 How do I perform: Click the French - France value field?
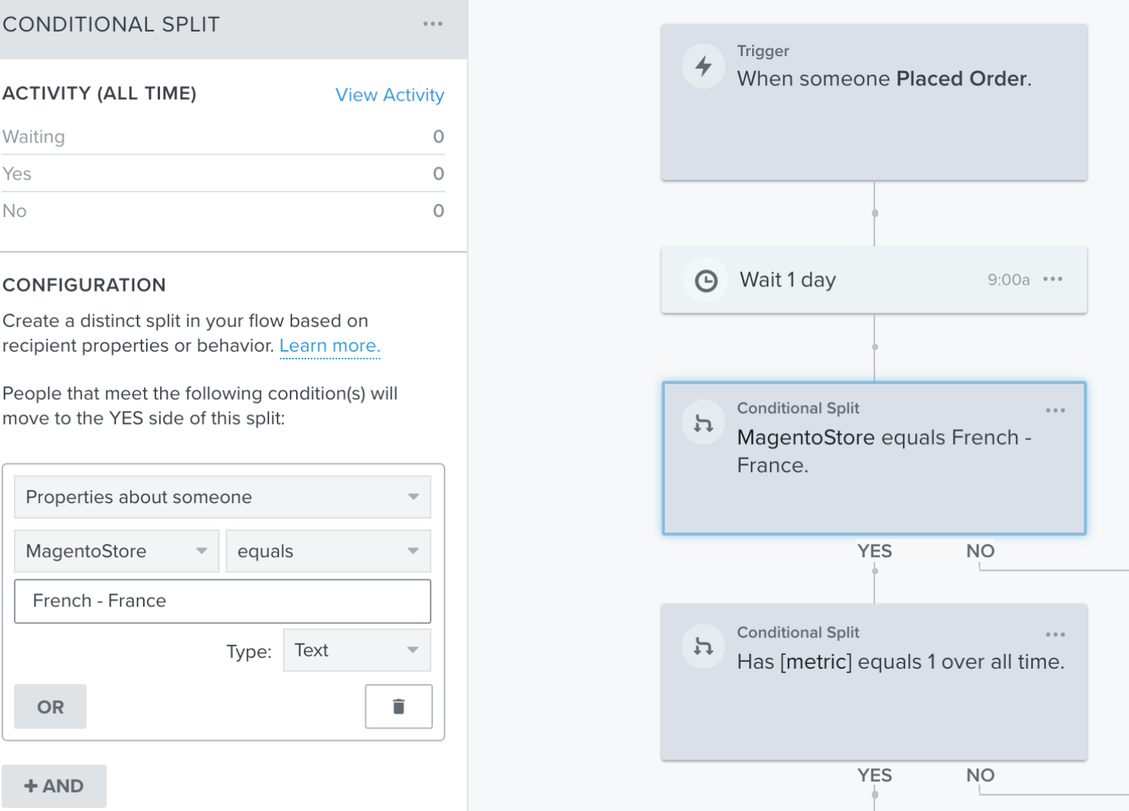tap(222, 601)
